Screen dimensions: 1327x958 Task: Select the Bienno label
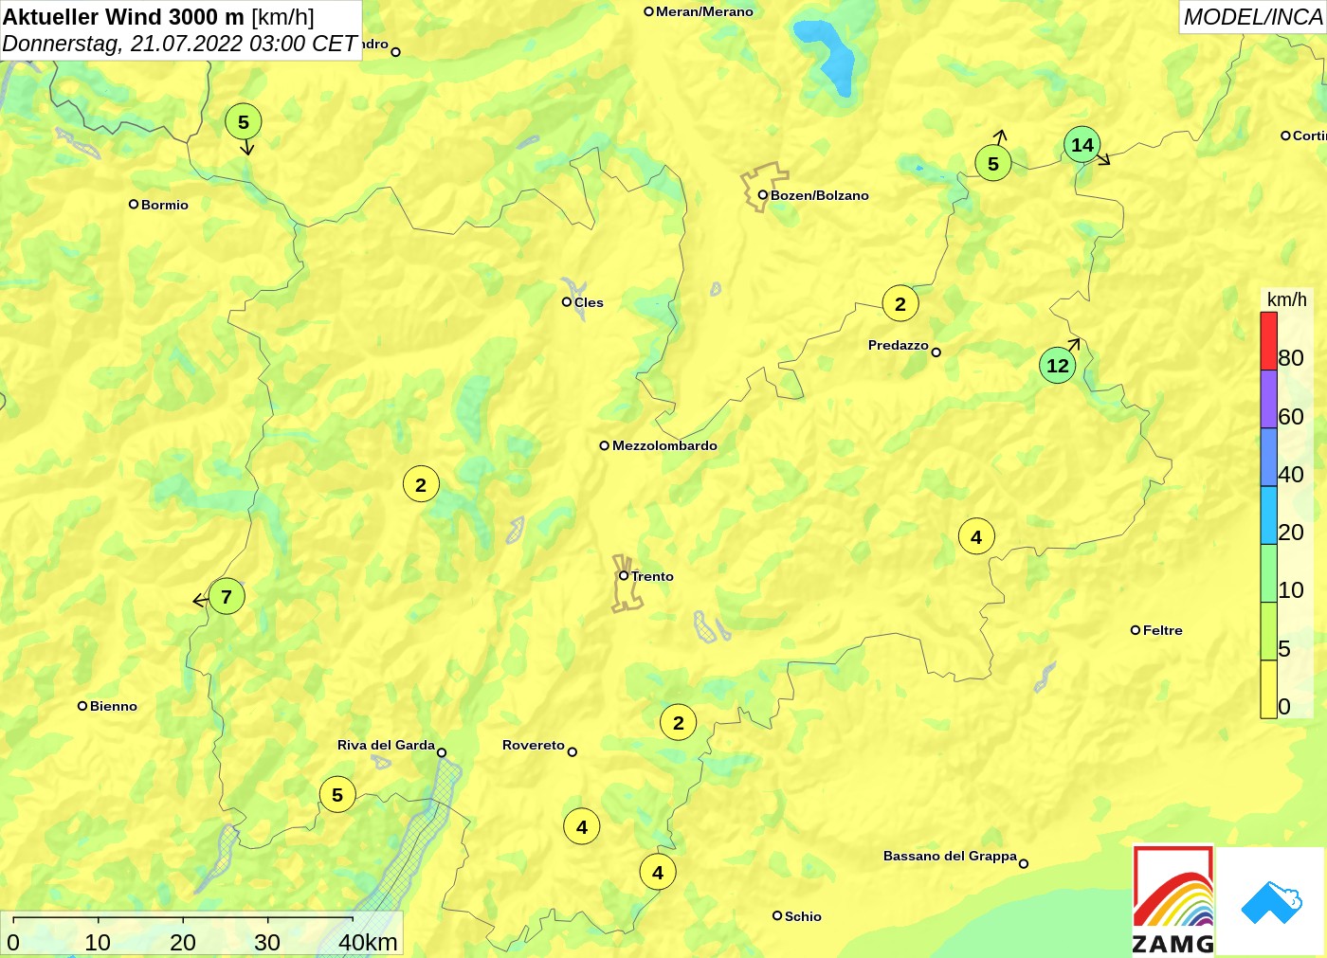[114, 707]
